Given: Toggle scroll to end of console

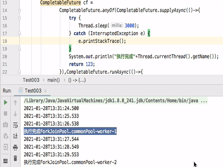Looking at the screenshot, I should (15, 136).
